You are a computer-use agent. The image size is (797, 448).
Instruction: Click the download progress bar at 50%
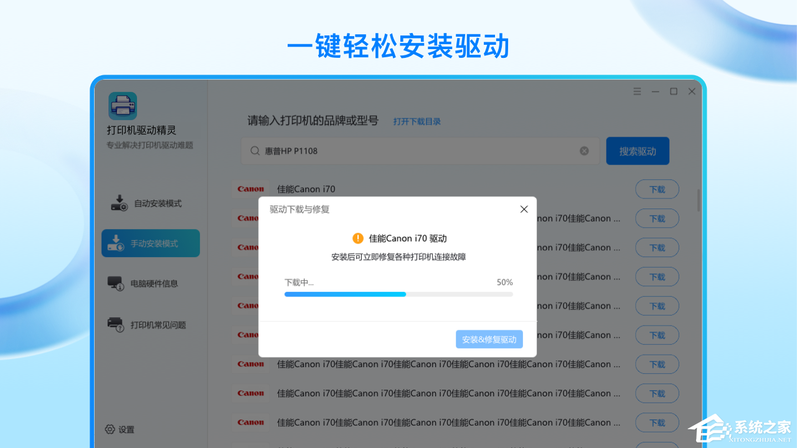[398, 294]
